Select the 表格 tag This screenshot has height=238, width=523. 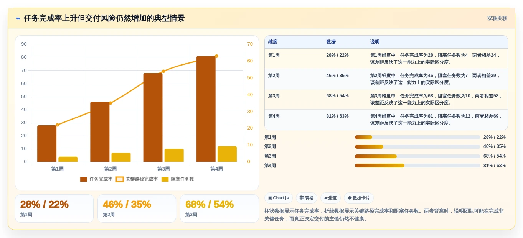[x=307, y=198]
